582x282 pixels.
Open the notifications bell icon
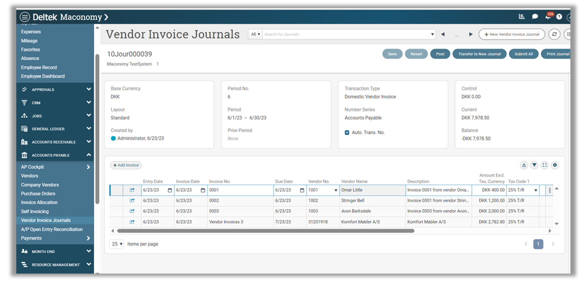[x=548, y=17]
